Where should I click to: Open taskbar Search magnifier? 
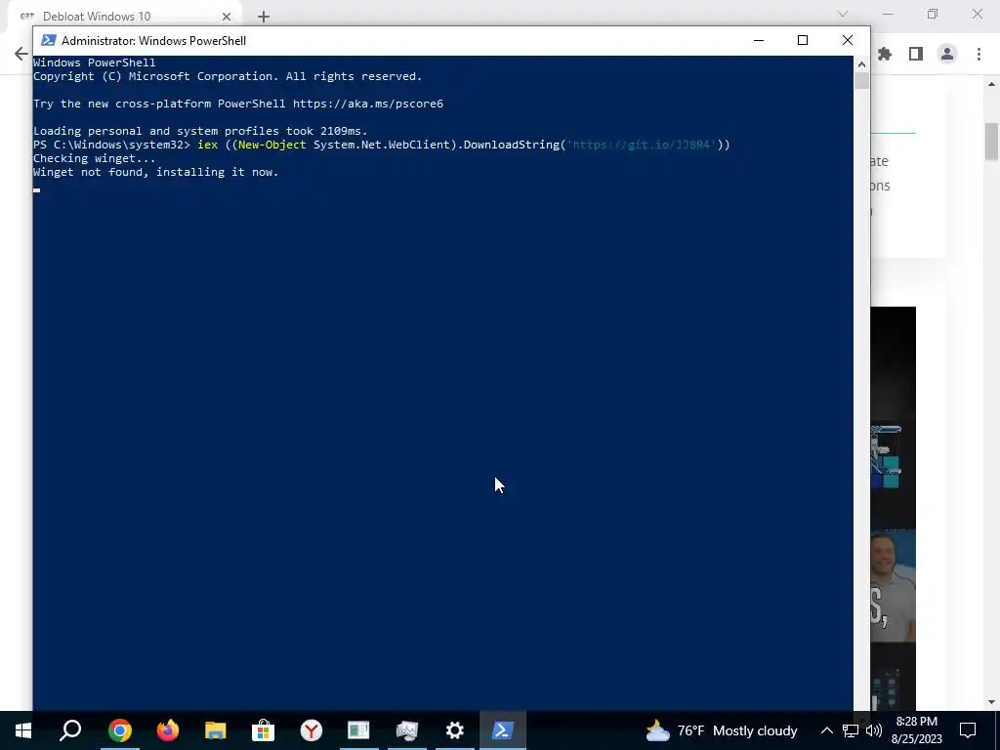click(70, 730)
